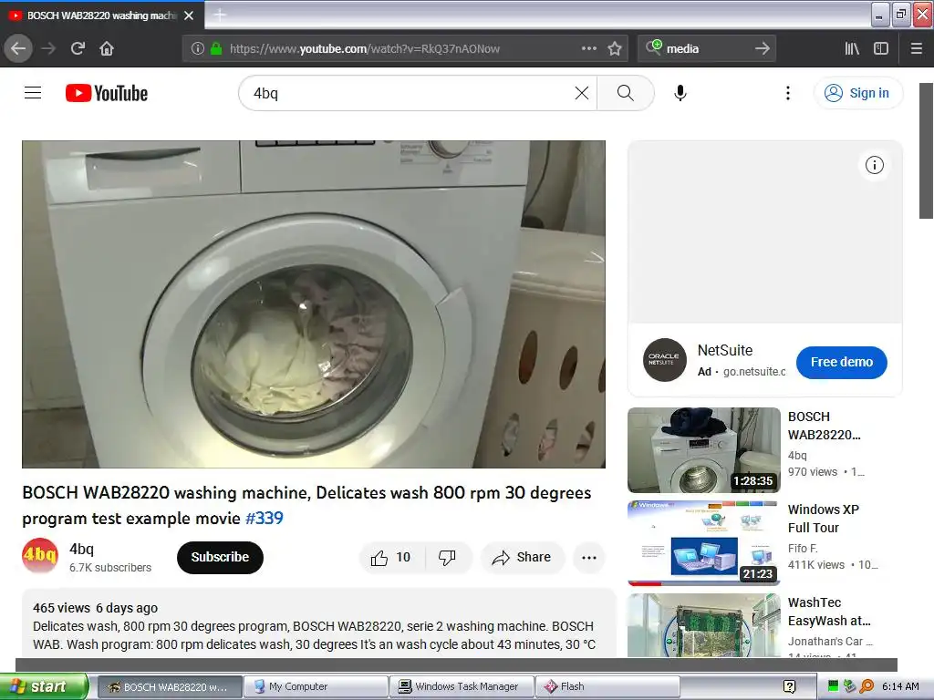The width and height of the screenshot is (934, 700).
Task: Open the WashTec EasyWash video thumbnail
Action: [x=704, y=625]
